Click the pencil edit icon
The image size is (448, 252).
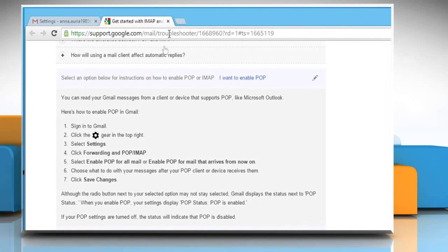point(315,78)
